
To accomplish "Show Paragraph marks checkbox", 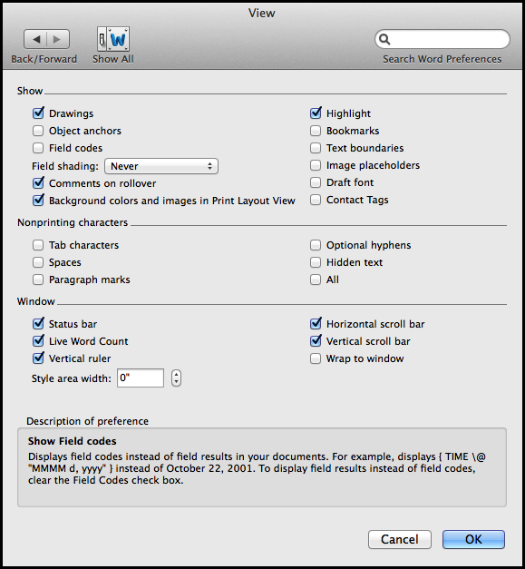I will click(x=38, y=280).
